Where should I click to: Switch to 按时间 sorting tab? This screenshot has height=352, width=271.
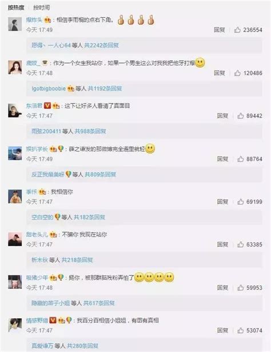tap(41, 7)
